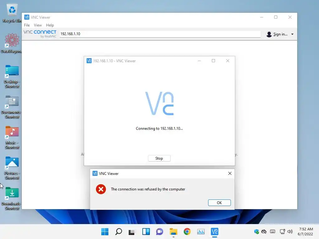Maximize the main VNC Viewer window
Viewport: 319px width, 239px height.
(276, 17)
